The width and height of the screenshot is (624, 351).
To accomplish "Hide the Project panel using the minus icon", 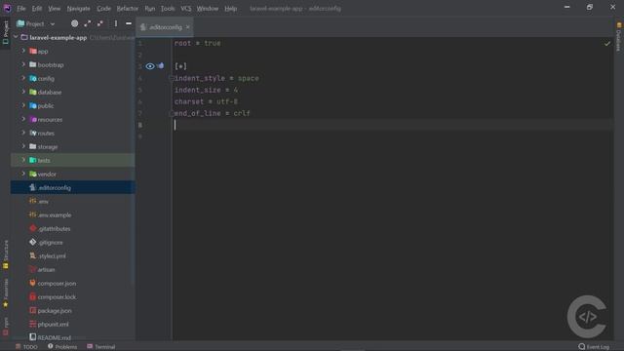I will pyautogui.click(x=129, y=23).
